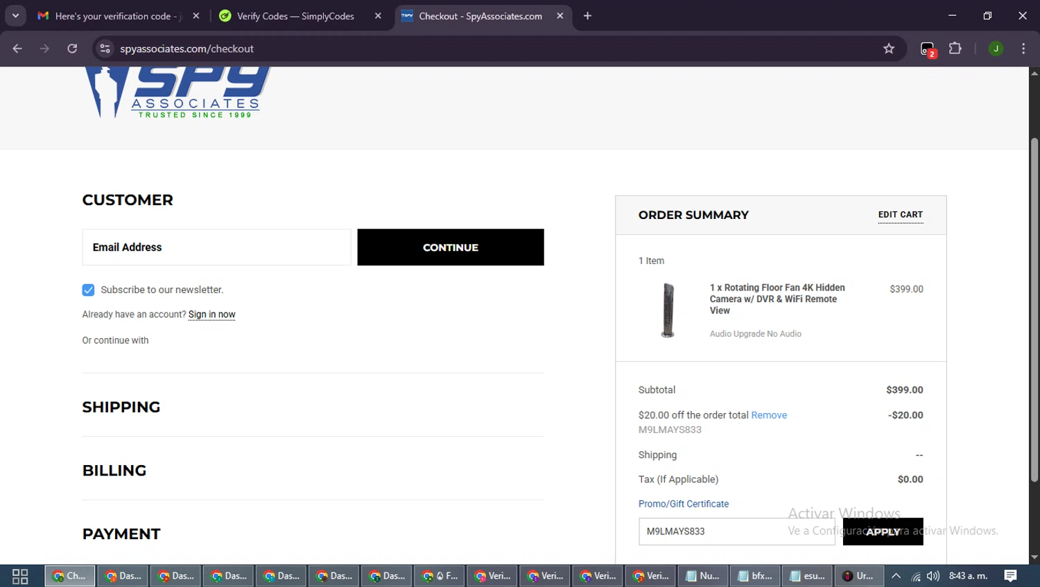This screenshot has width=1040, height=587.
Task: Click scrollbar down arrow
Action: point(1034,557)
